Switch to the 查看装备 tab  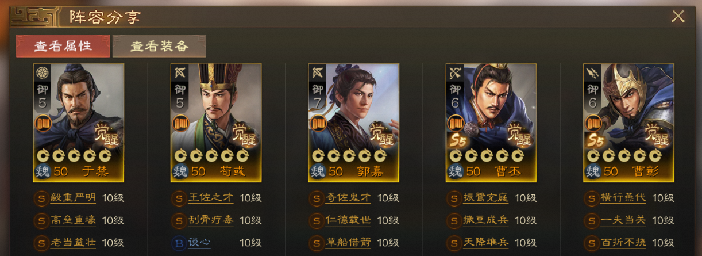pos(159,46)
